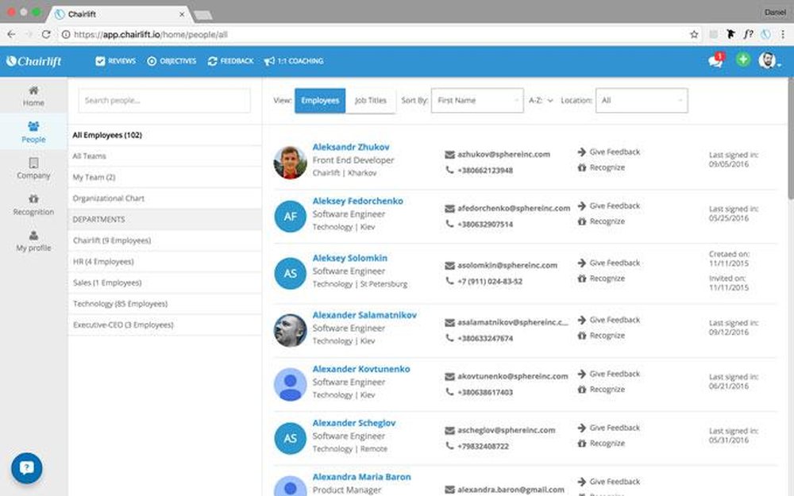Viewport: 794px width, 496px height.
Task: Open the Chrome three-dot menu
Action: click(783, 34)
